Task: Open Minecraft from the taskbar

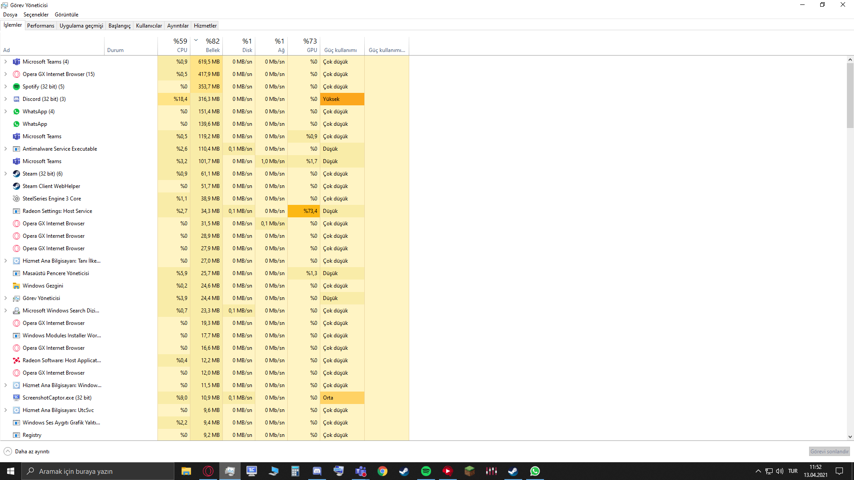Action: click(469, 471)
